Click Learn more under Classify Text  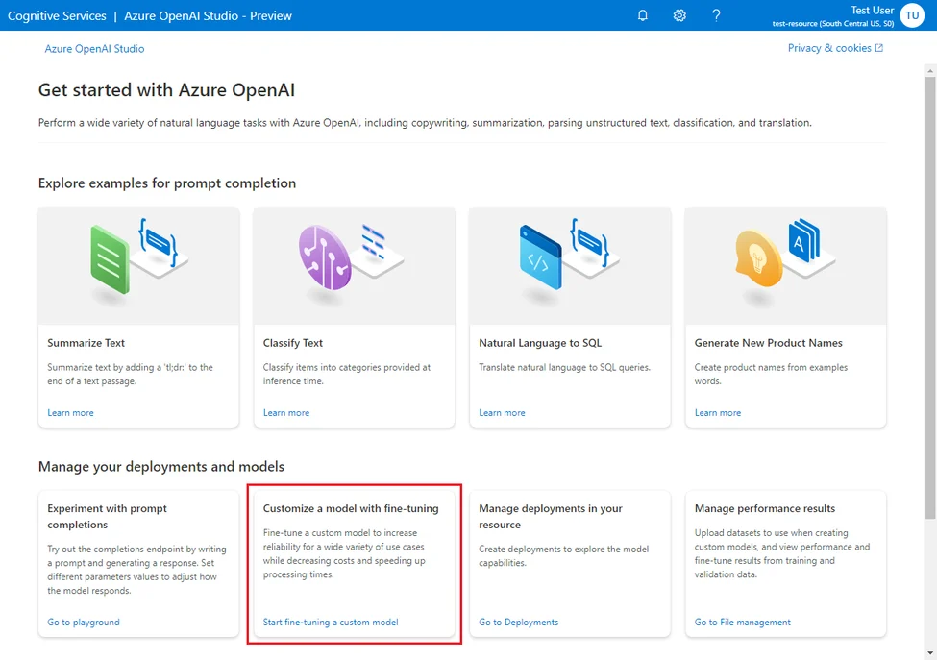[286, 413]
